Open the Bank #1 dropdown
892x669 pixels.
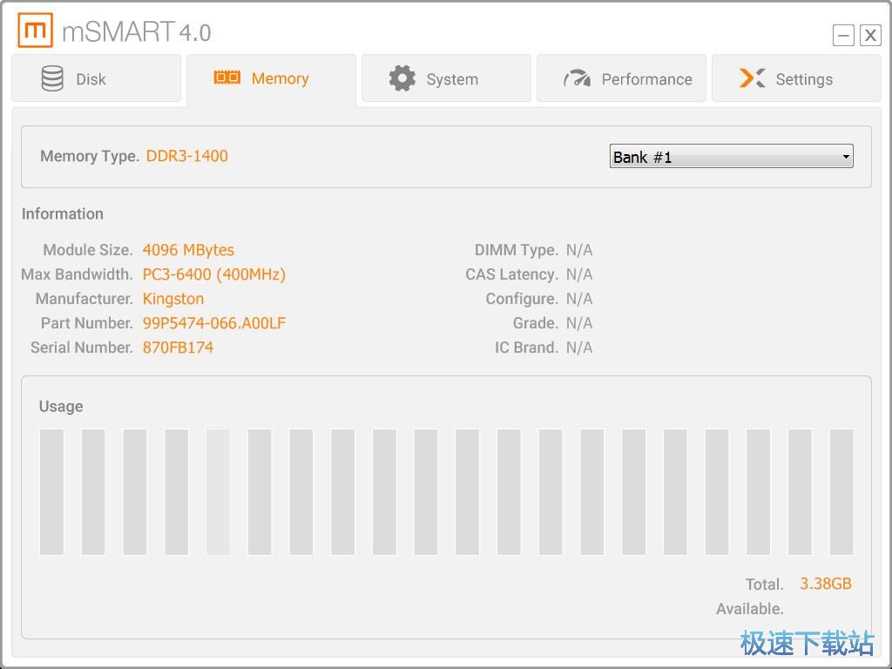point(731,157)
